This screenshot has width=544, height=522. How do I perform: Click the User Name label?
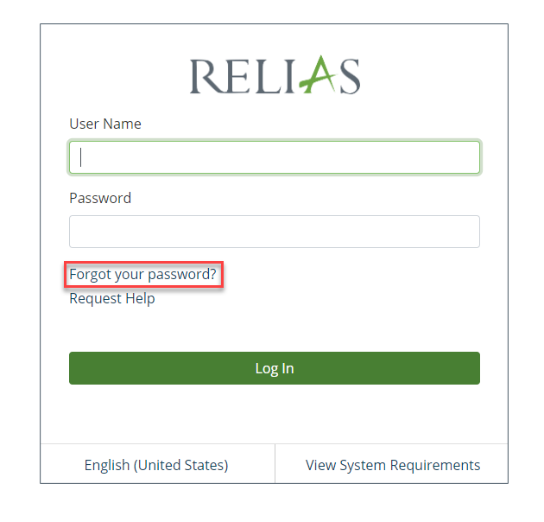coord(105,124)
